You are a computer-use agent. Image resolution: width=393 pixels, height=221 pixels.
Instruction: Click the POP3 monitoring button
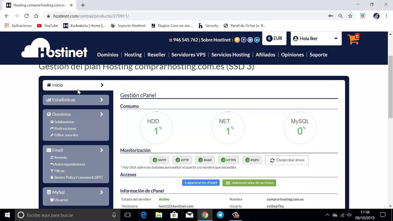(252, 160)
